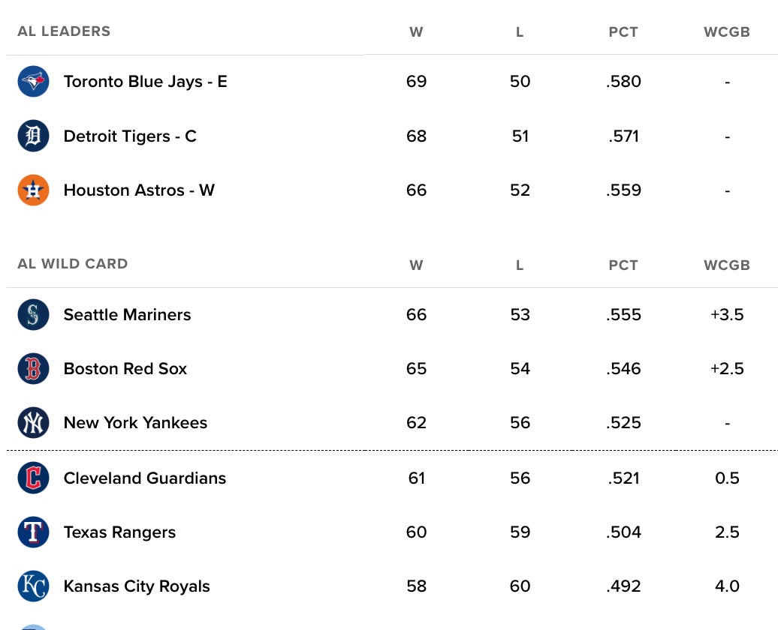Open Seattle Mariners team page link
The width and height of the screenshot is (778, 630).
click(x=127, y=314)
